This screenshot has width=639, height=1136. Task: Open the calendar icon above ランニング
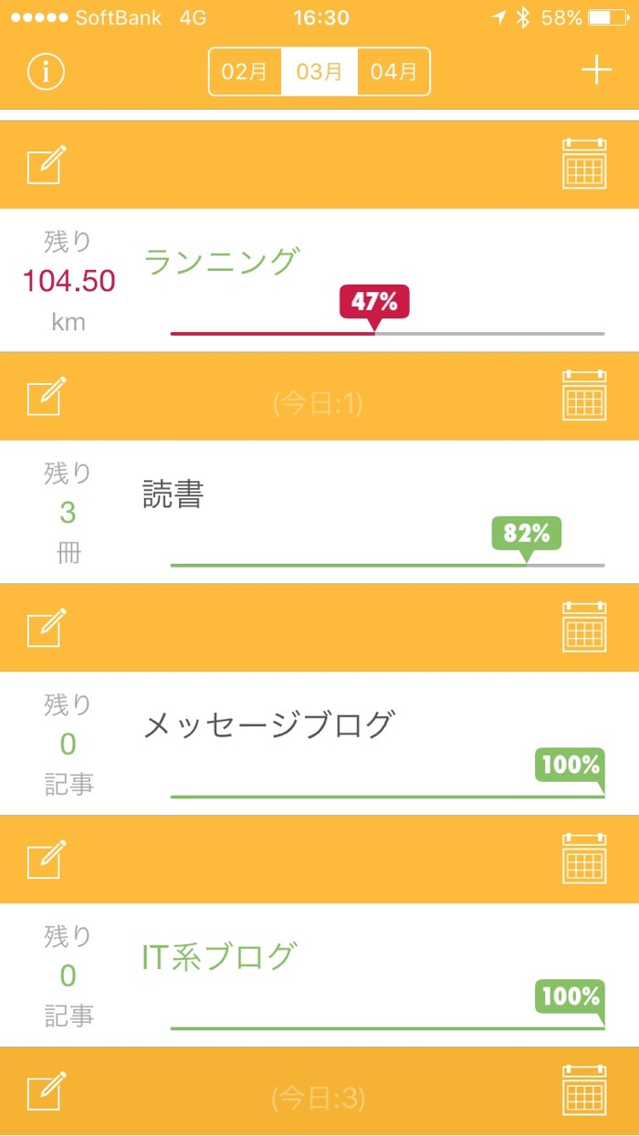click(584, 164)
